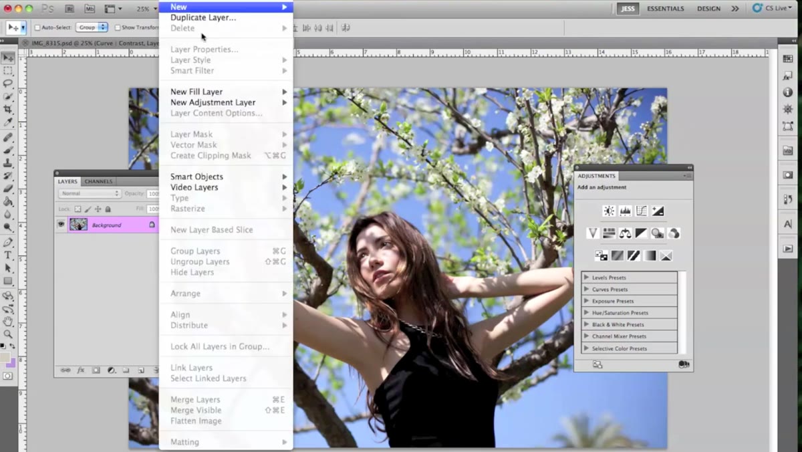Toggle lock transparent pixels

(78, 209)
